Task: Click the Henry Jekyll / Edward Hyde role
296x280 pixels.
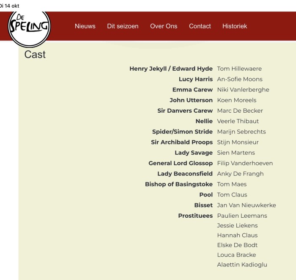Action: (x=171, y=69)
